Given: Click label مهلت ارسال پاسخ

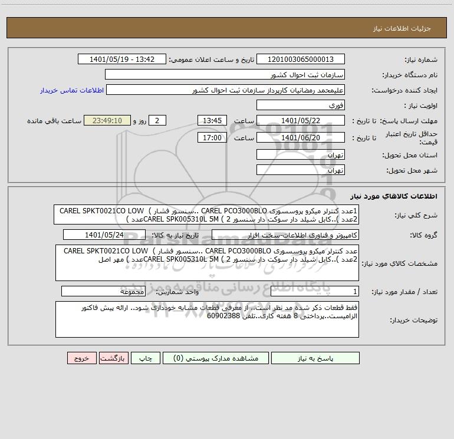Looking at the screenshot, I should 409,121.
